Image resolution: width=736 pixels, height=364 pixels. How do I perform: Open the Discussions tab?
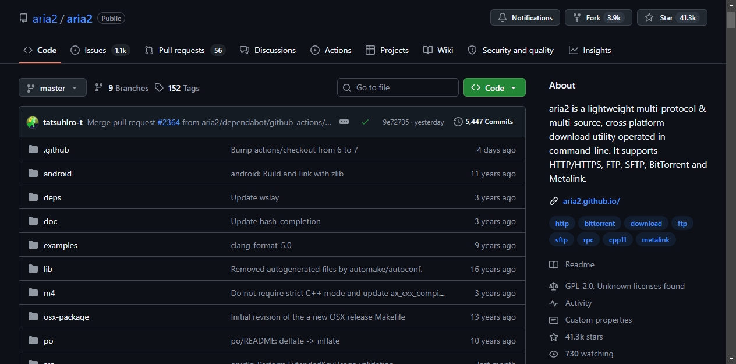tap(268, 50)
